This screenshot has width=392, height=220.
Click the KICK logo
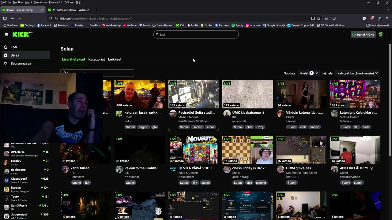click(x=22, y=34)
